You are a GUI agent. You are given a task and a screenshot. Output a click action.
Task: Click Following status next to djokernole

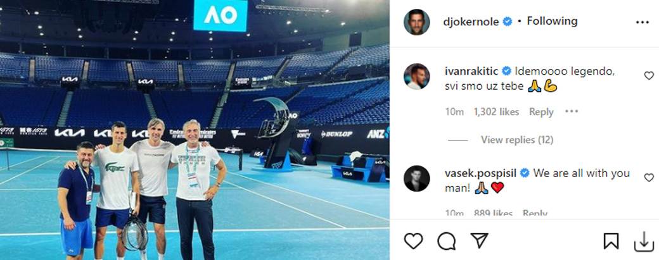[553, 21]
